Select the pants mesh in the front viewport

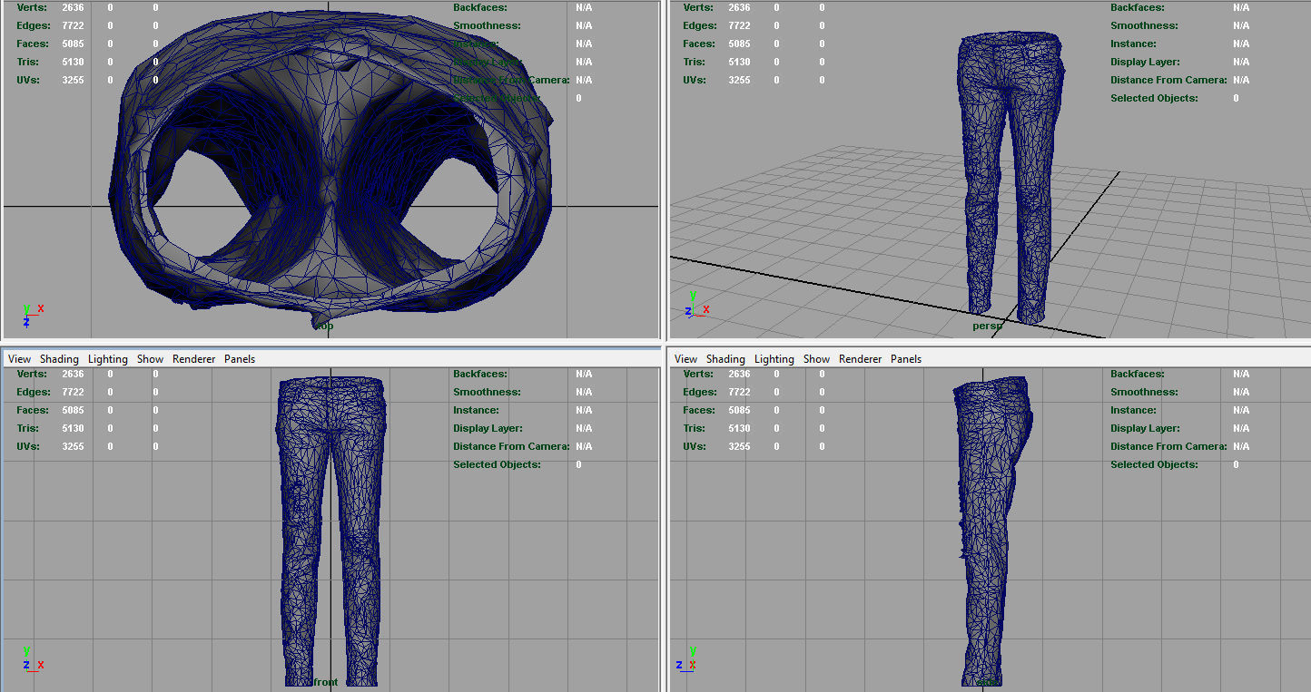[x=330, y=531]
